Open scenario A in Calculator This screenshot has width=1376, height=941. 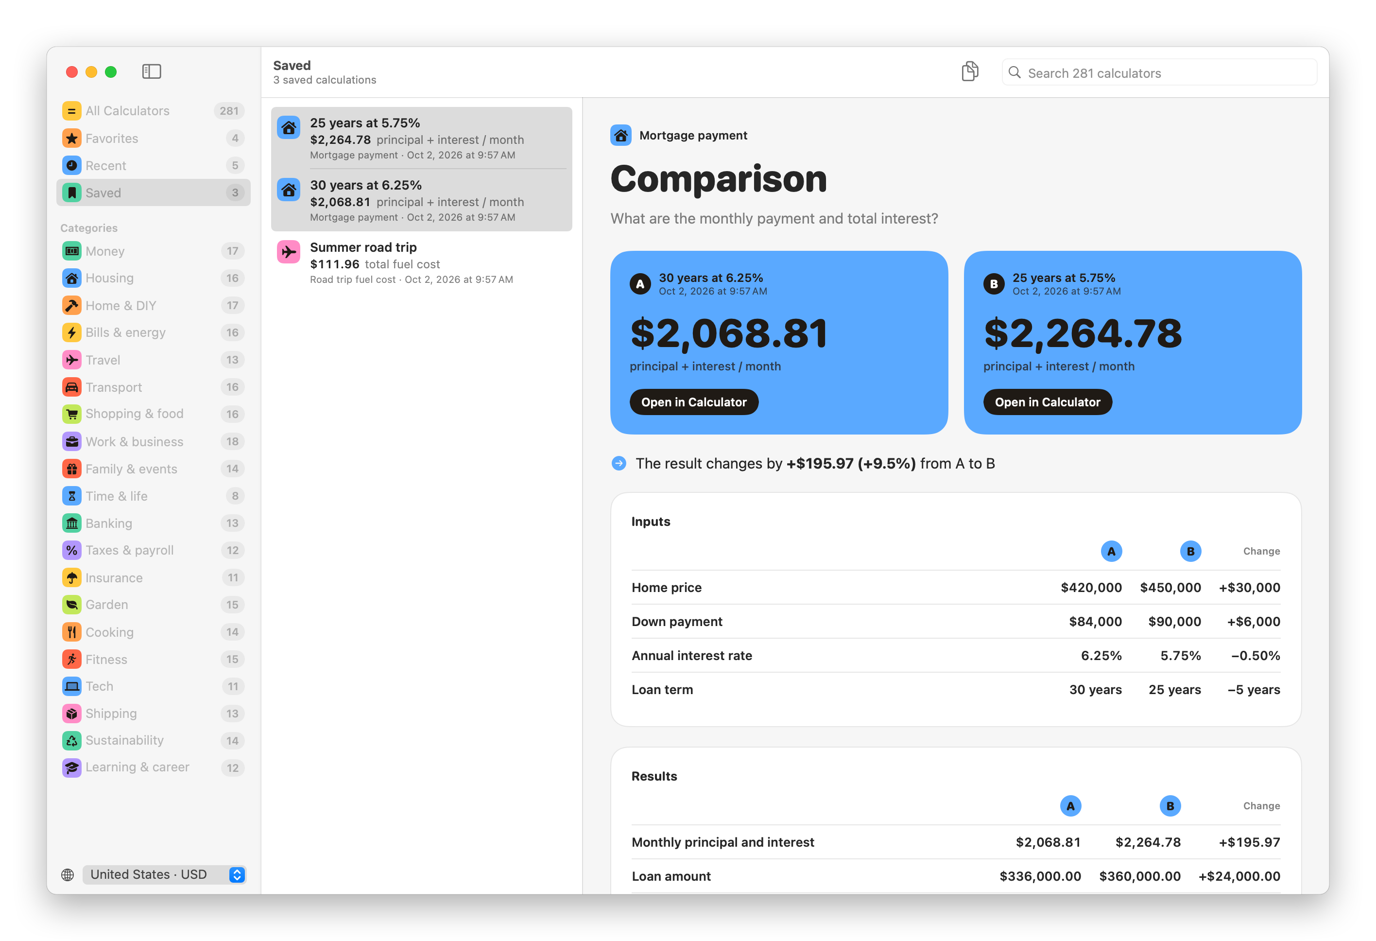coord(694,402)
